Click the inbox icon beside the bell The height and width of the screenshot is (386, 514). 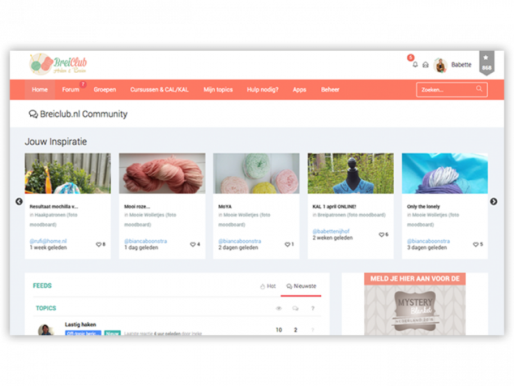(425, 64)
